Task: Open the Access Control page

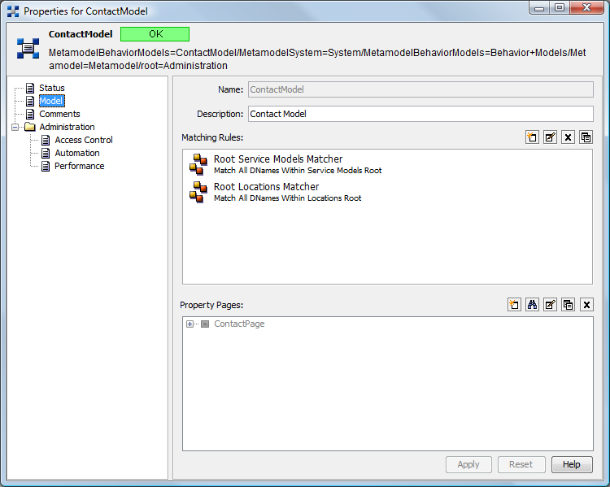Action: point(84,140)
